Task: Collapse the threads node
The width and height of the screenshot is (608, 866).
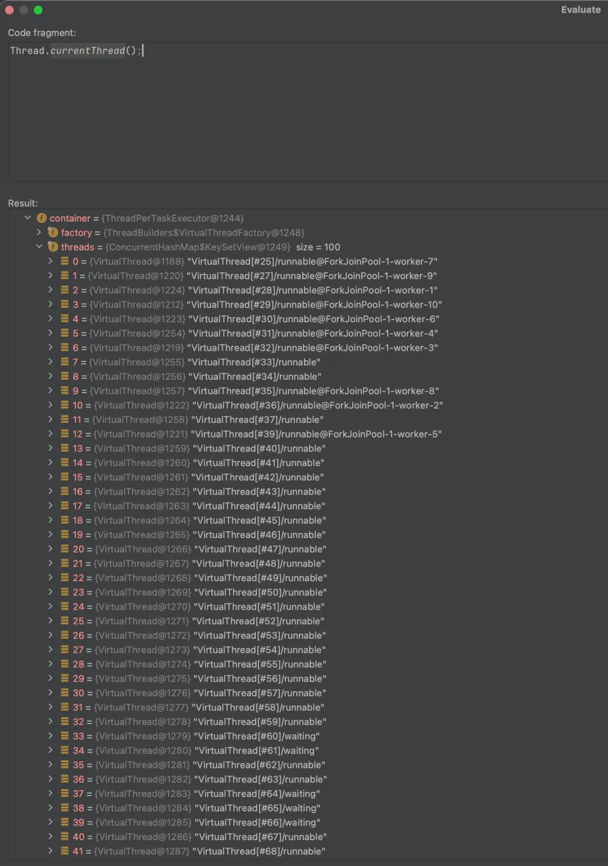Action: point(39,247)
